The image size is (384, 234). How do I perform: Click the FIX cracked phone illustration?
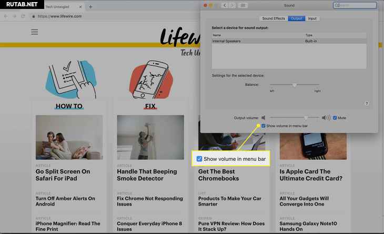click(150, 79)
